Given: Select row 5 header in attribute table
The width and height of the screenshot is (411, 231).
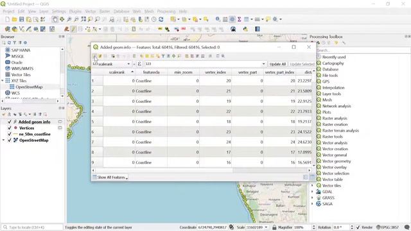Looking at the screenshot, I should tap(97, 121).
